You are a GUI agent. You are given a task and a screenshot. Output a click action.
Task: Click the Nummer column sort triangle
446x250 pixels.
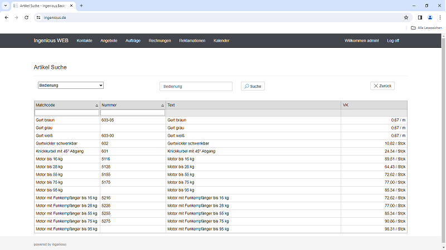[x=163, y=106]
